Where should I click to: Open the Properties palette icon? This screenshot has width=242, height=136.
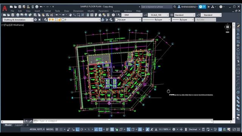click(88, 15)
